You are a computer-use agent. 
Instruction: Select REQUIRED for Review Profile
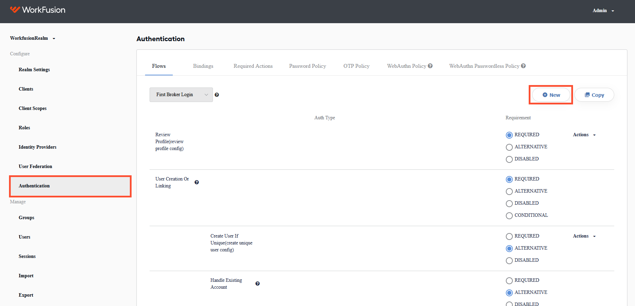(x=509, y=135)
